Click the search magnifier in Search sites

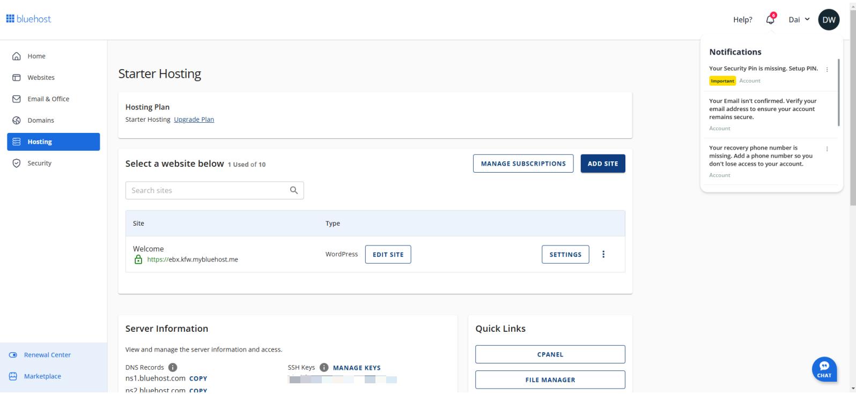pyautogui.click(x=293, y=190)
